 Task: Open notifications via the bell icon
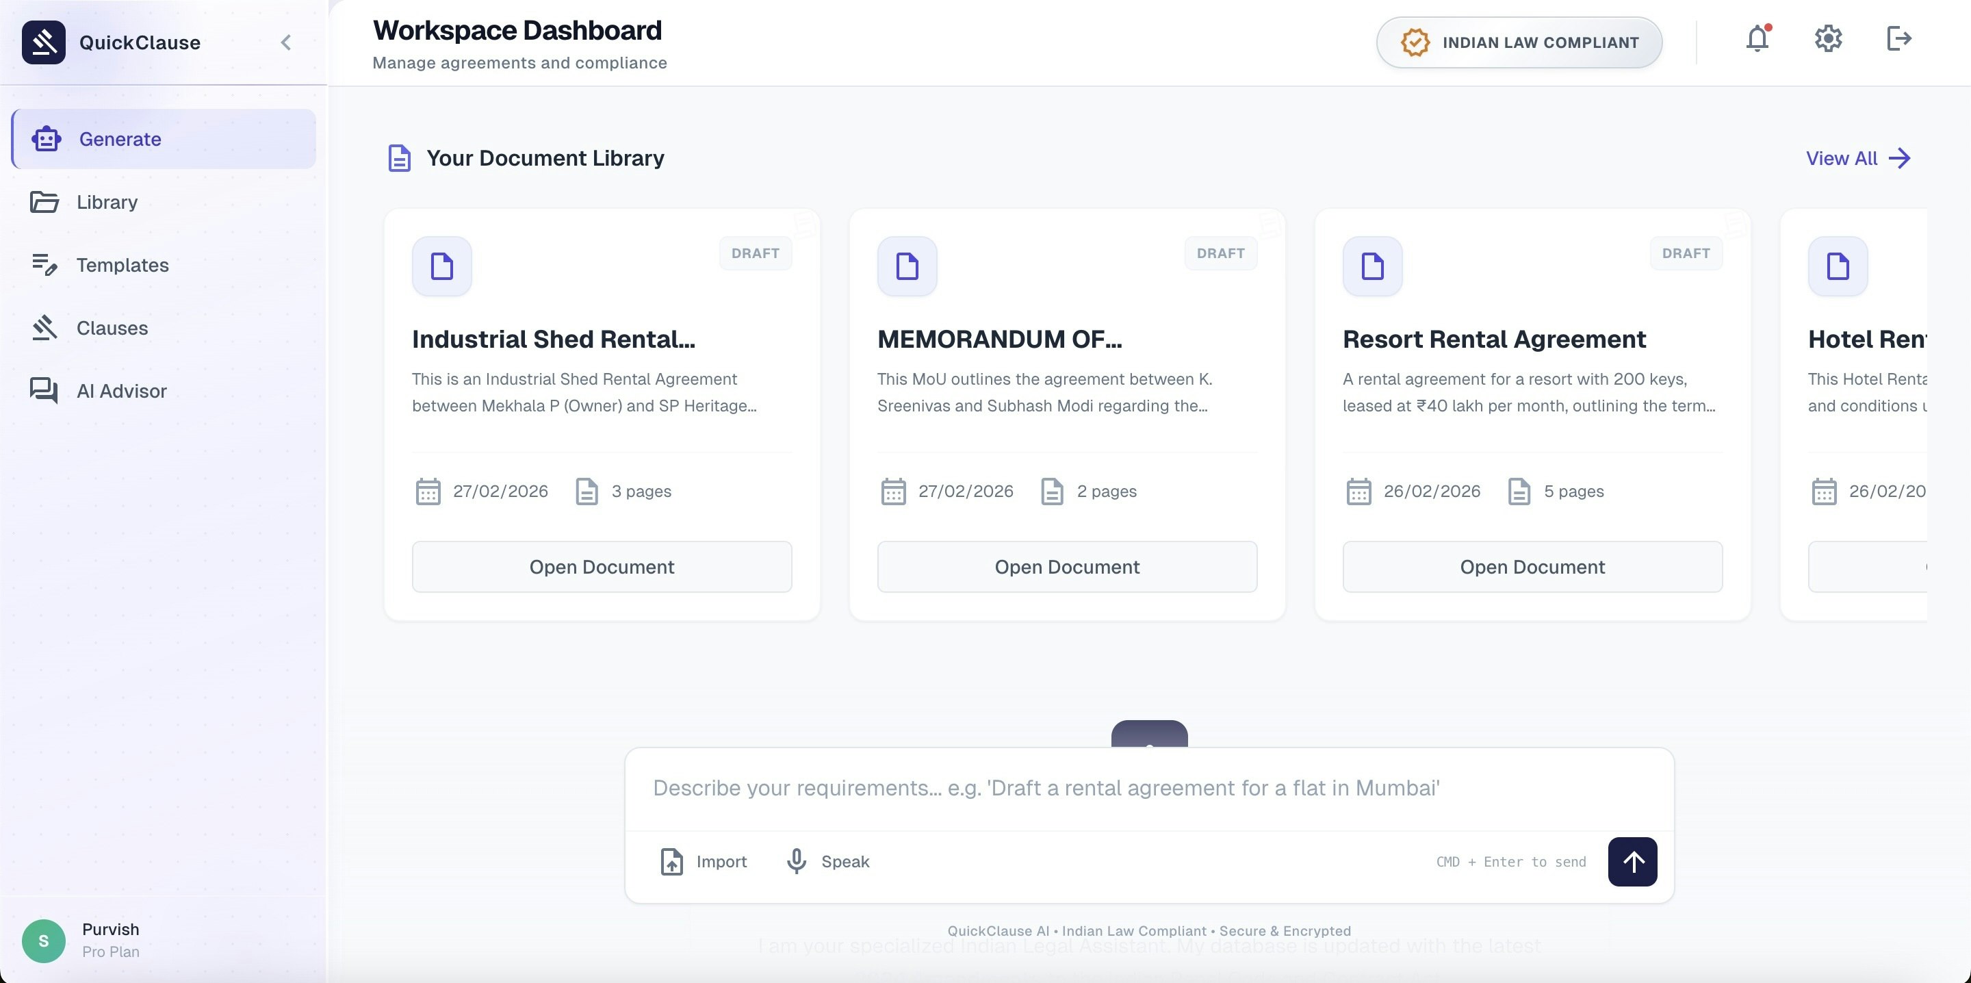pyautogui.click(x=1757, y=39)
